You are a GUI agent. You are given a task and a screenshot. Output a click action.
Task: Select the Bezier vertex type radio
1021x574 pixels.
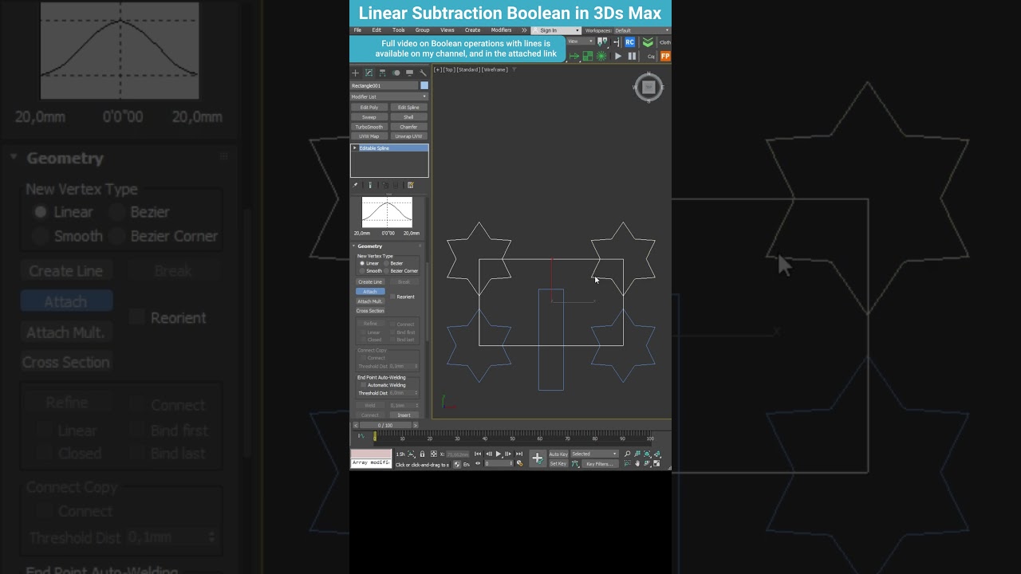[386, 263]
